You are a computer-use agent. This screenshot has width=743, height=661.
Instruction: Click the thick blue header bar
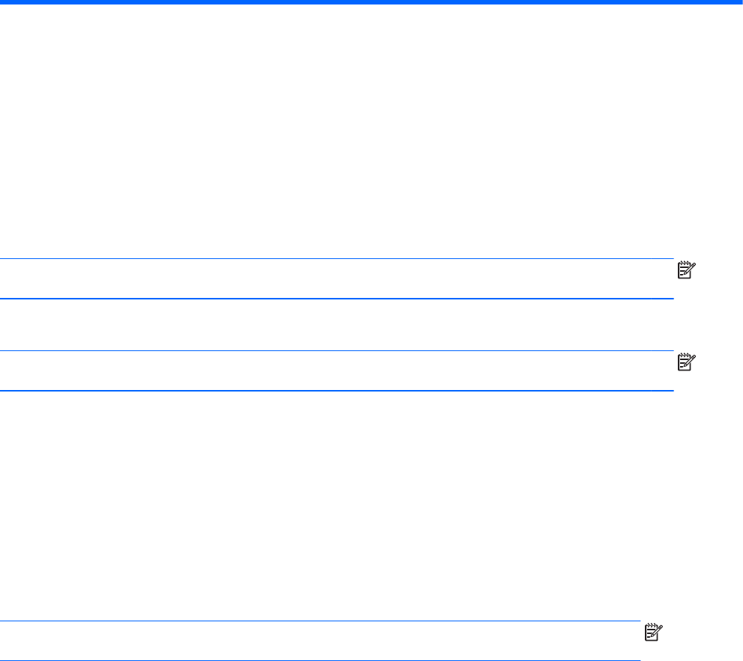371,2
